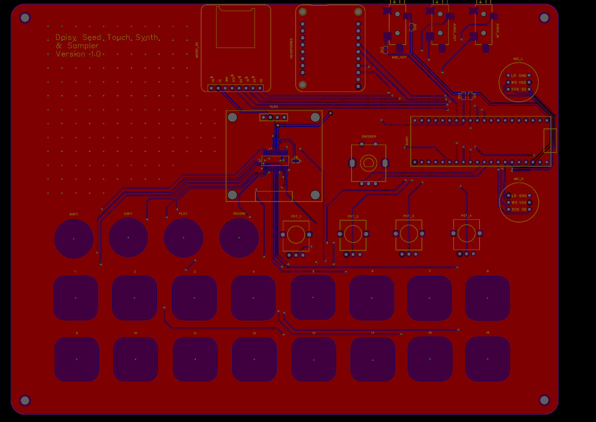
Task: Click the PLAY circular touch pad
Action: click(183, 238)
